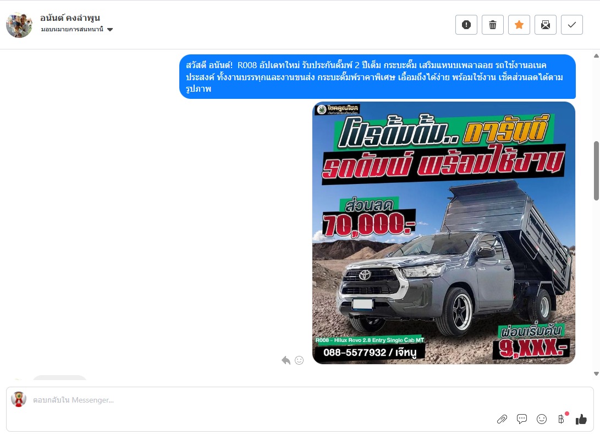The image size is (600, 435).
Task: Open contact name อนันต์ คงลำพูน
Action: [x=70, y=18]
